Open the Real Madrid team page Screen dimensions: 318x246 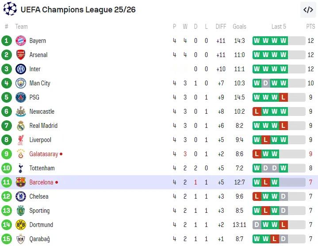coord(43,126)
